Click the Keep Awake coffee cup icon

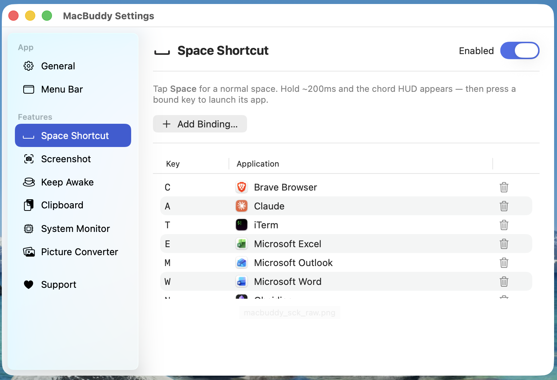tap(29, 182)
